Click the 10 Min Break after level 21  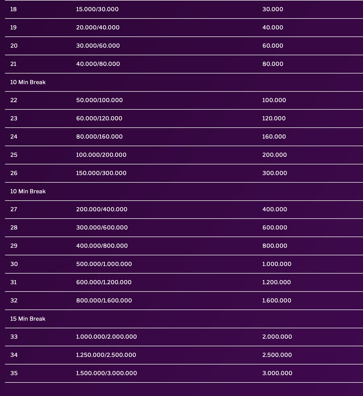pos(28,82)
